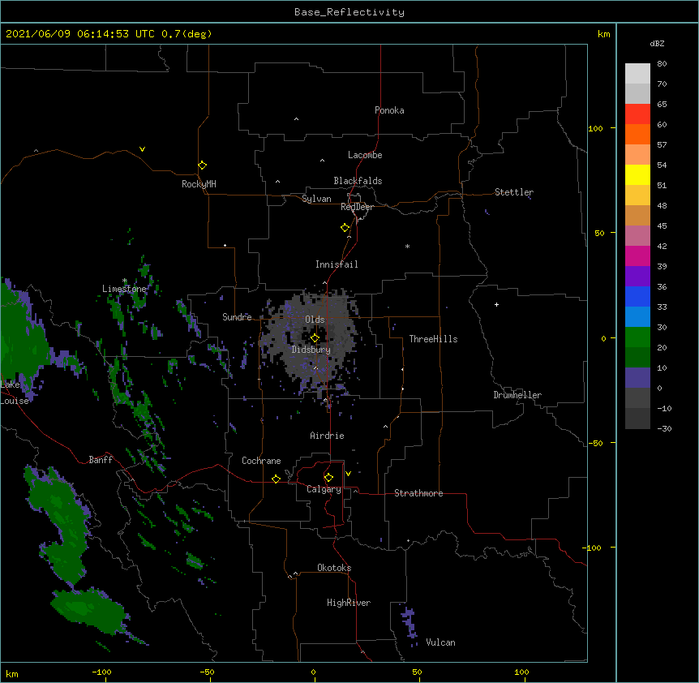Click the yellow radar marker at Olds
This screenshot has height=683, width=699.
click(315, 338)
